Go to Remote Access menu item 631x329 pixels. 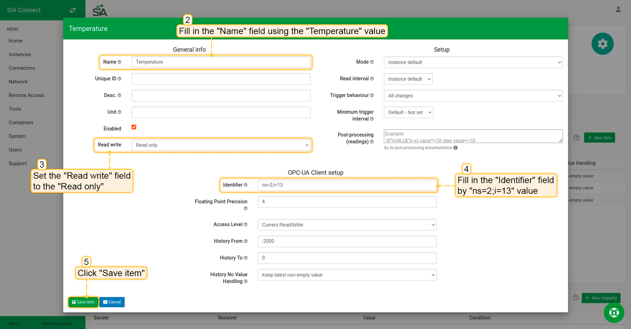27,95
